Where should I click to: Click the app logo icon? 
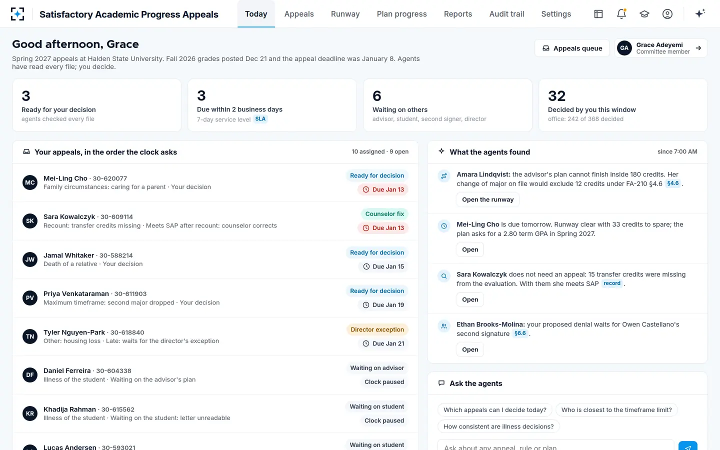point(17,14)
